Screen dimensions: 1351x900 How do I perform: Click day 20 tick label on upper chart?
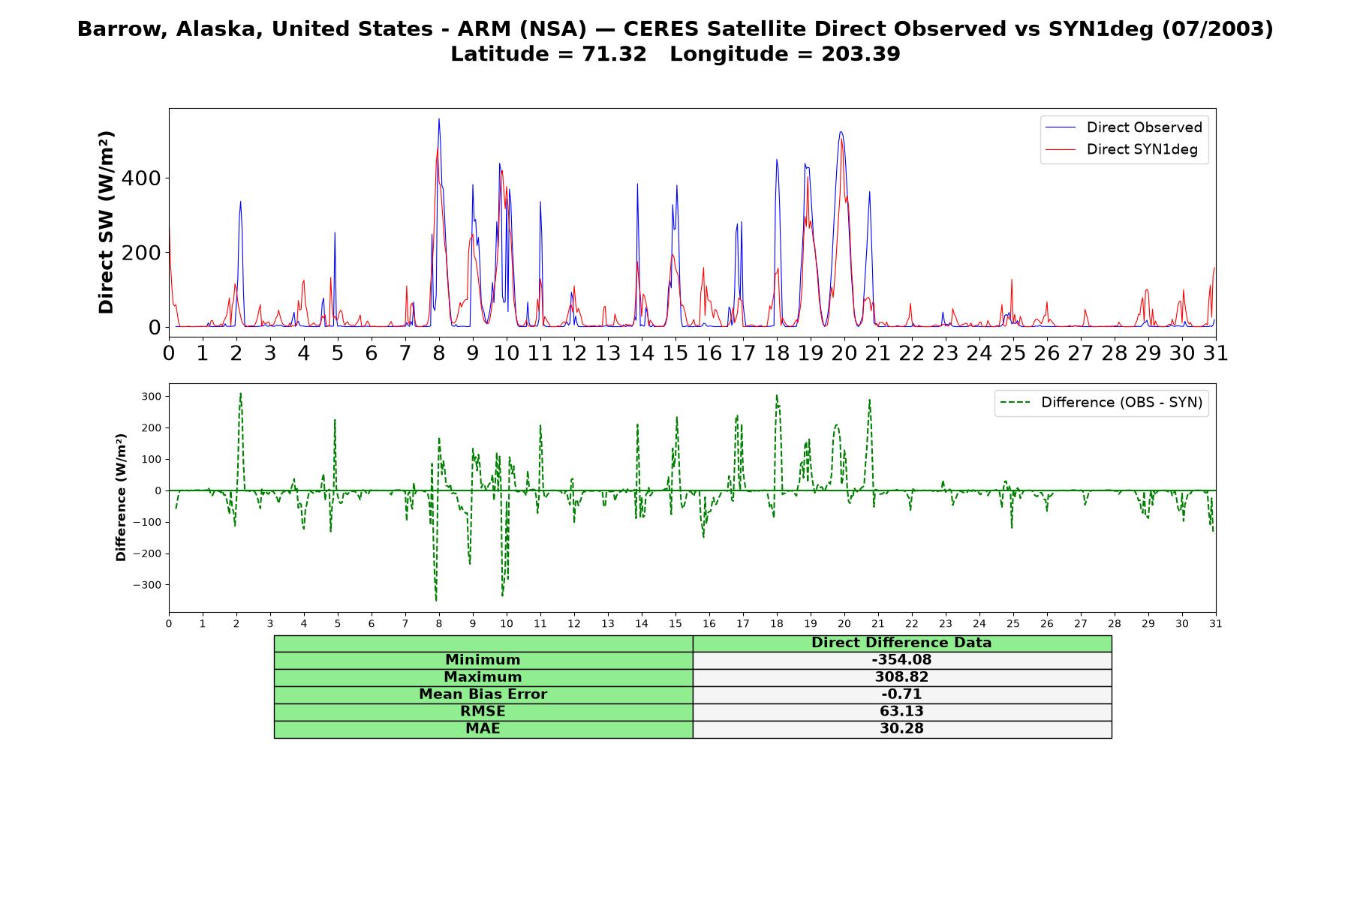coord(844,352)
